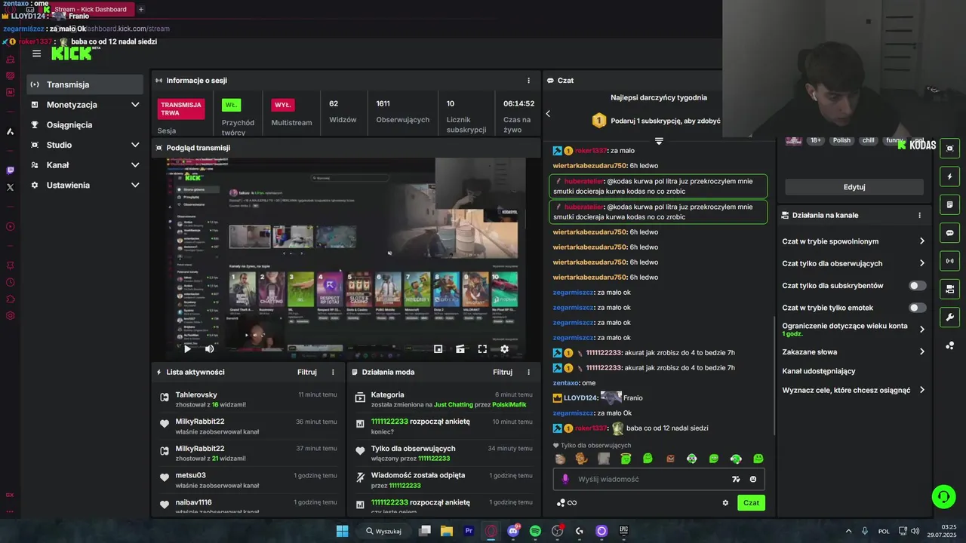Open Twitch in the Opera sidebar
The image size is (966, 543).
[10, 170]
